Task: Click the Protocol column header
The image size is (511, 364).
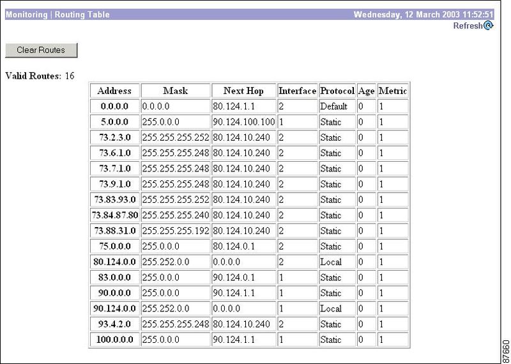Action: click(x=337, y=91)
